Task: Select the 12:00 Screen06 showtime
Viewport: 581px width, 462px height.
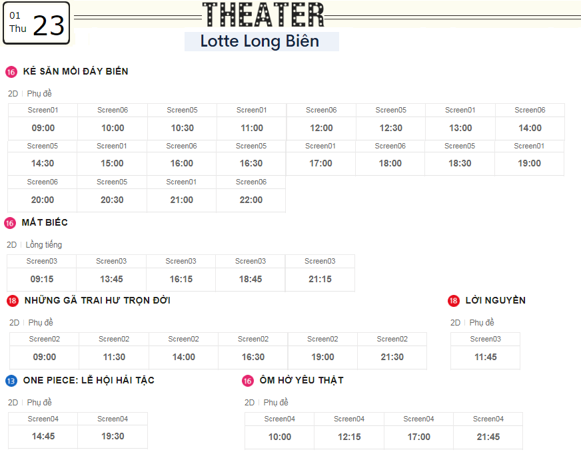Action: click(x=321, y=122)
